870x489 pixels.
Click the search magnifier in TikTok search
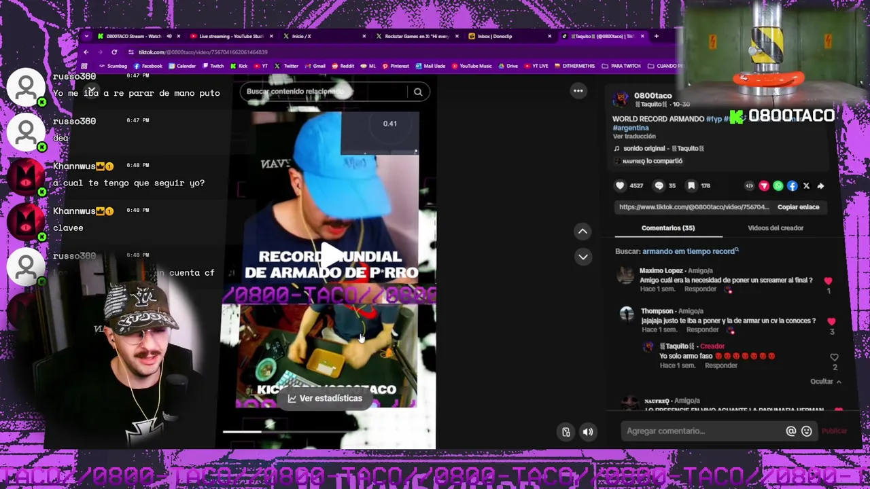pos(418,92)
